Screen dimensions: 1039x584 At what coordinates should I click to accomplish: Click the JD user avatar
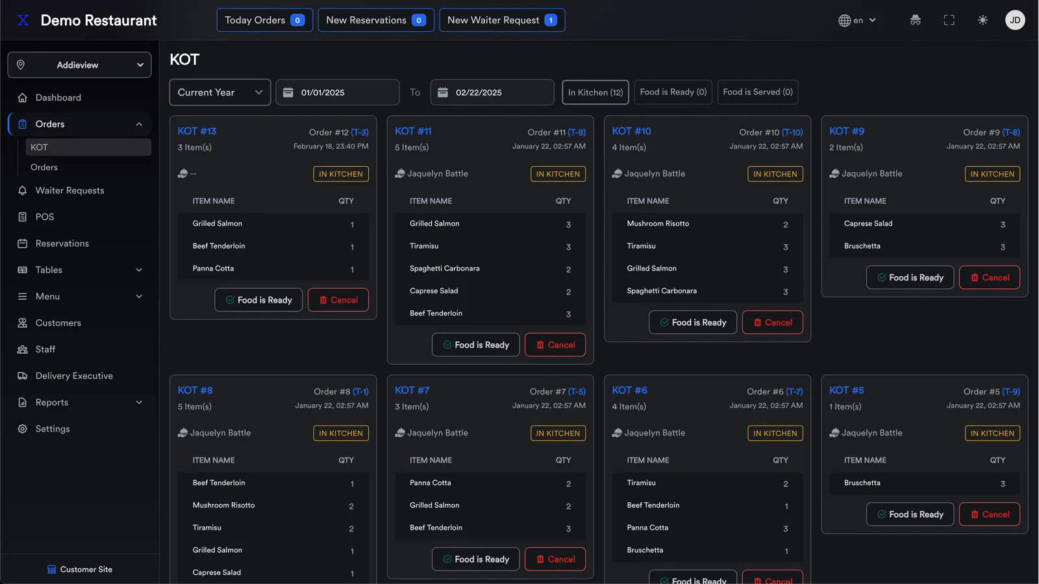(1015, 20)
